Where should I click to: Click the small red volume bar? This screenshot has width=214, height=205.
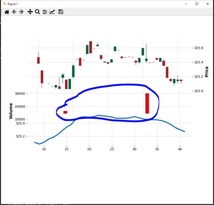(65, 112)
